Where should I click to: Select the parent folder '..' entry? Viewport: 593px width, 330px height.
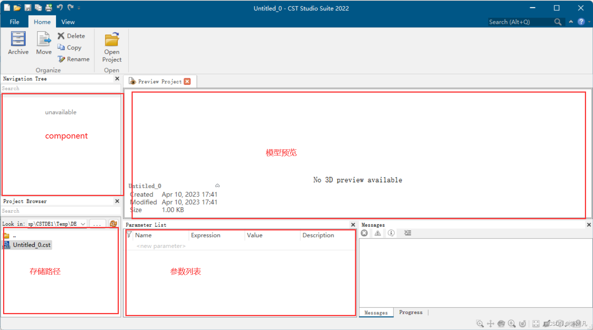tap(10, 236)
